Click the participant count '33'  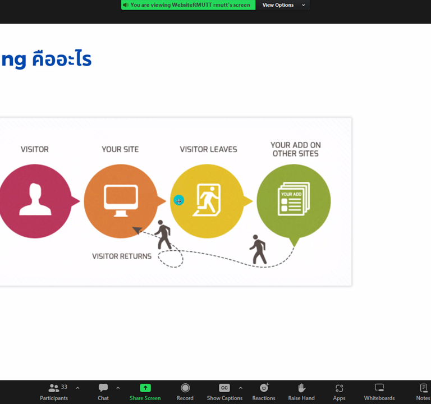(x=64, y=387)
